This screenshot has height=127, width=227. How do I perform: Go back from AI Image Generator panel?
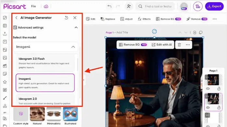[x=16, y=18]
